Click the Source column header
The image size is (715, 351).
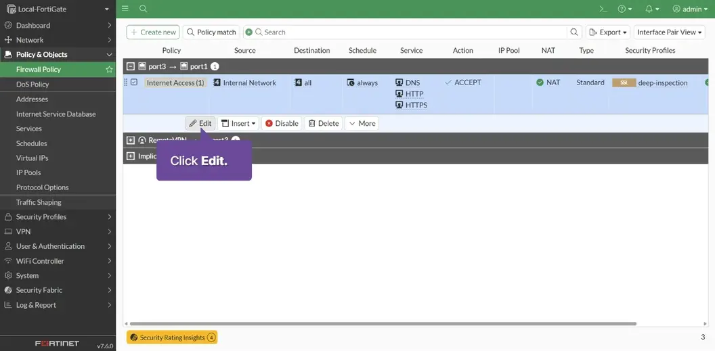click(x=245, y=51)
